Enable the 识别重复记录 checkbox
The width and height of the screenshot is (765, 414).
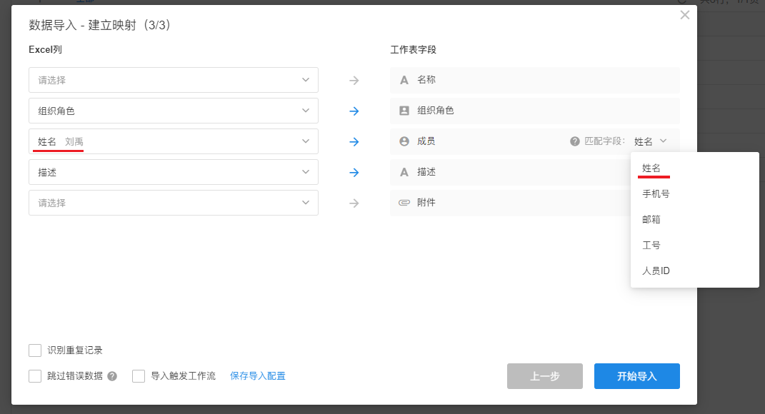[x=35, y=350]
